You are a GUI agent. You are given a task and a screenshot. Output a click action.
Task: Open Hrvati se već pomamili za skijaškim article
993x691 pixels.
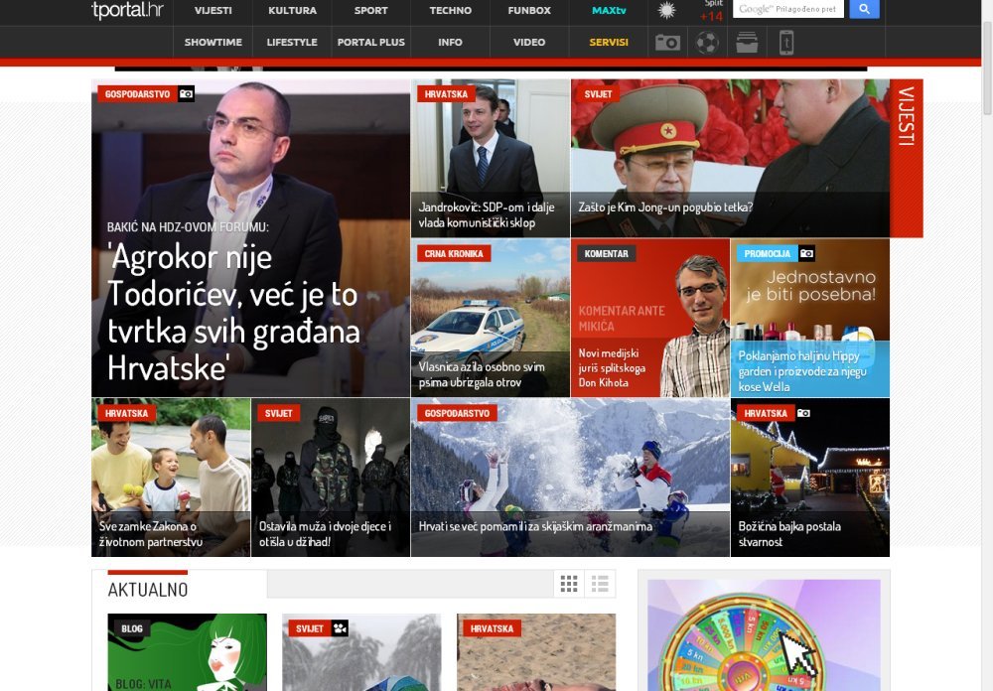tap(571, 478)
